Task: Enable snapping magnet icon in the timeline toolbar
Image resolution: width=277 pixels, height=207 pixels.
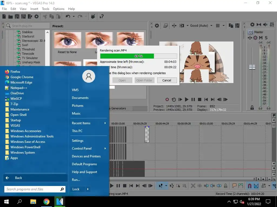Action: click(x=249, y=186)
